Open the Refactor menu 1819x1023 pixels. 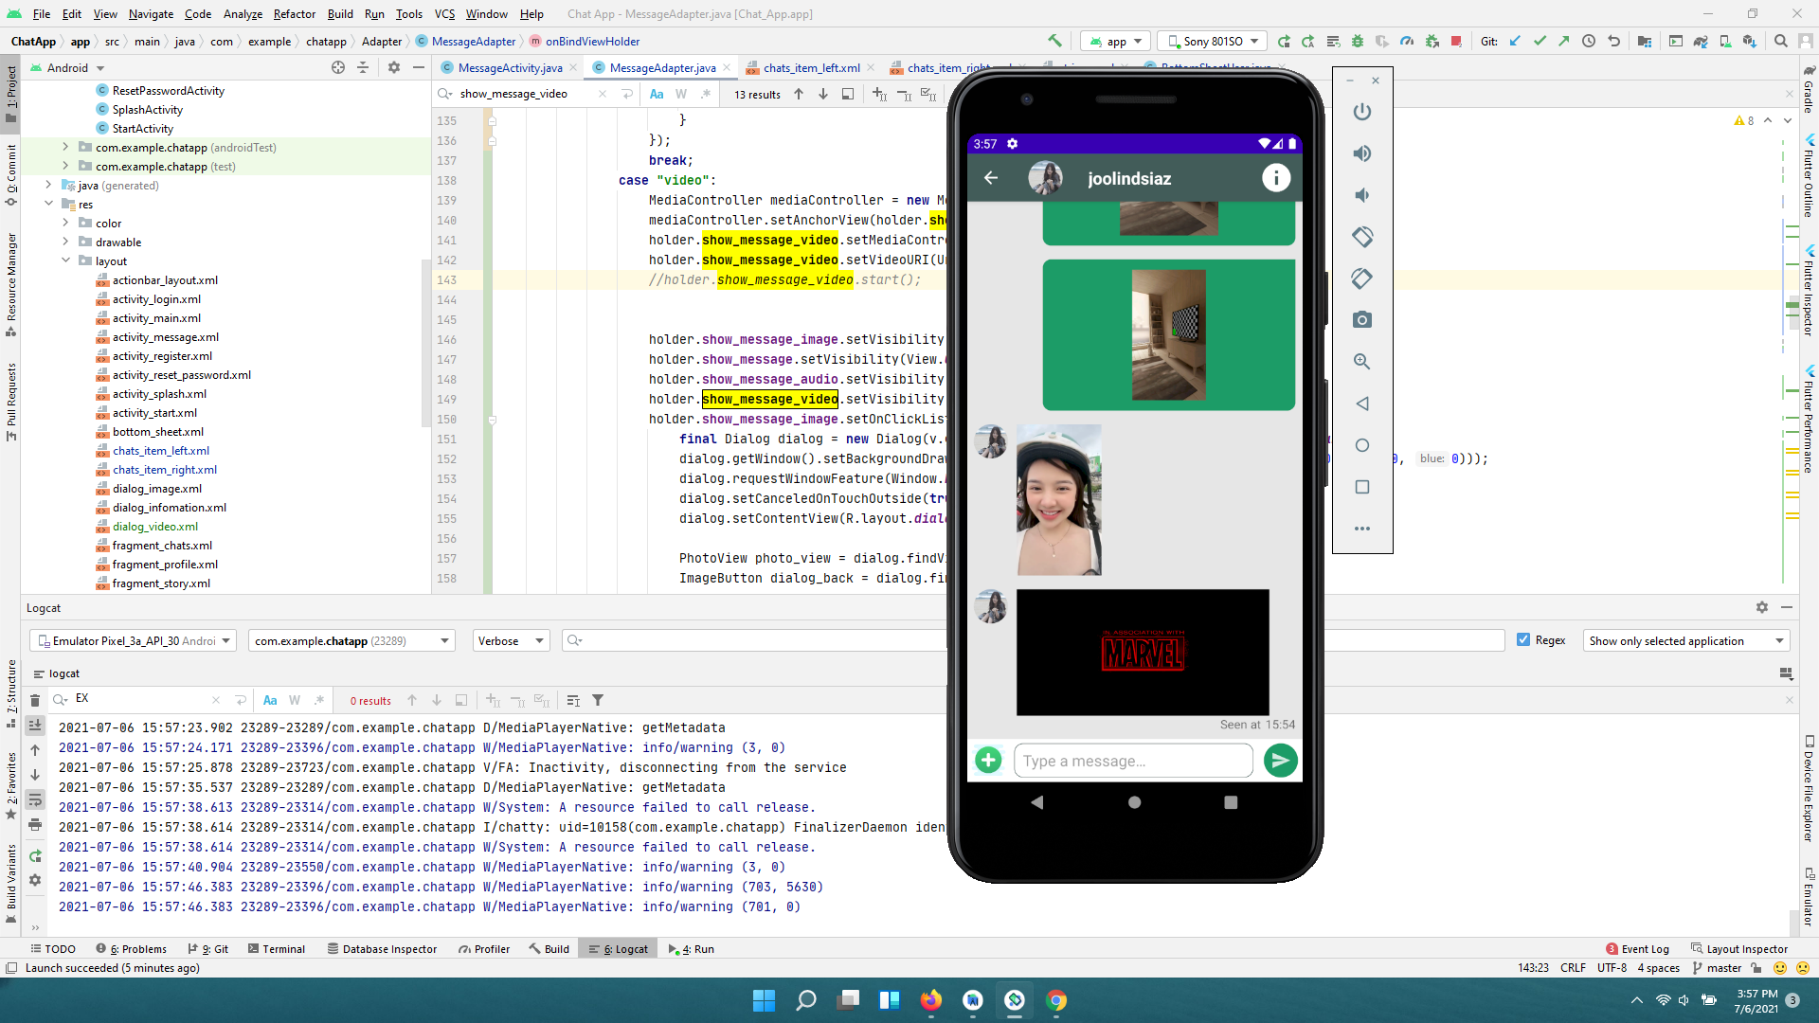coord(295,13)
